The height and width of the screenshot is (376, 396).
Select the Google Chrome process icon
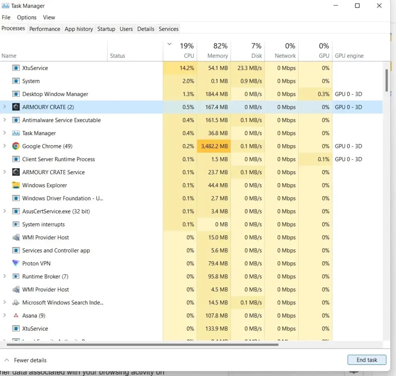pos(15,146)
